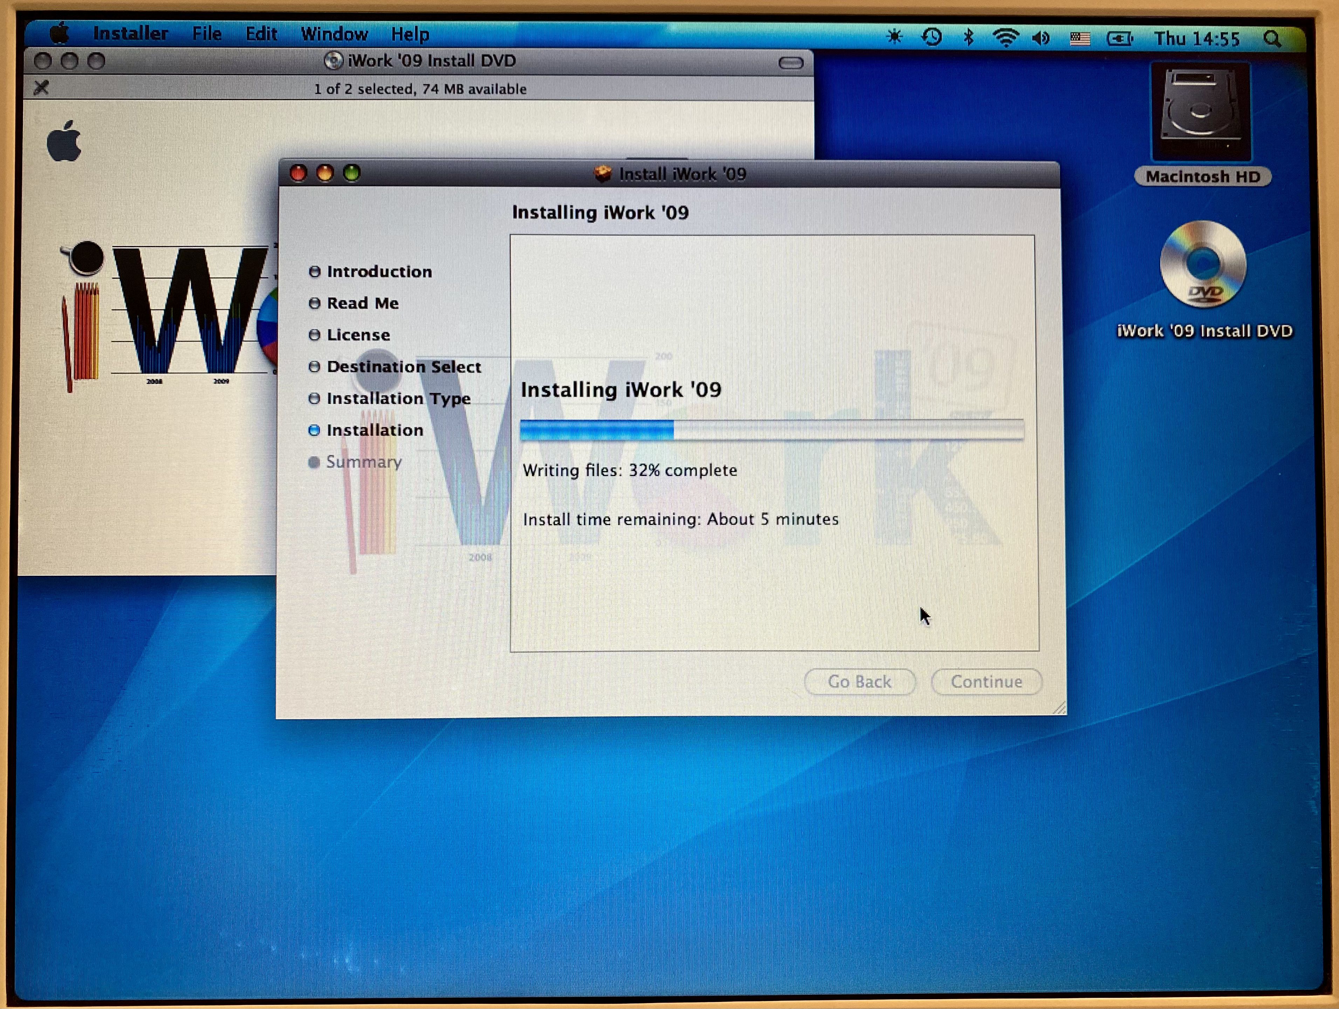Click the Installation Type step
Image resolution: width=1339 pixels, height=1009 pixels.
(389, 398)
